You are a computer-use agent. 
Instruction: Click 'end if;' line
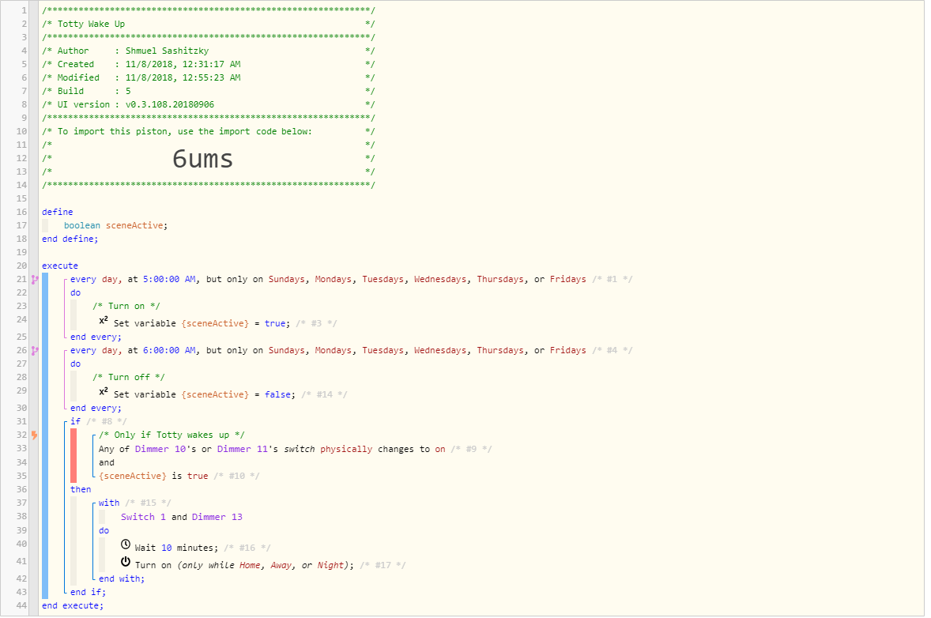pyautogui.click(x=88, y=593)
